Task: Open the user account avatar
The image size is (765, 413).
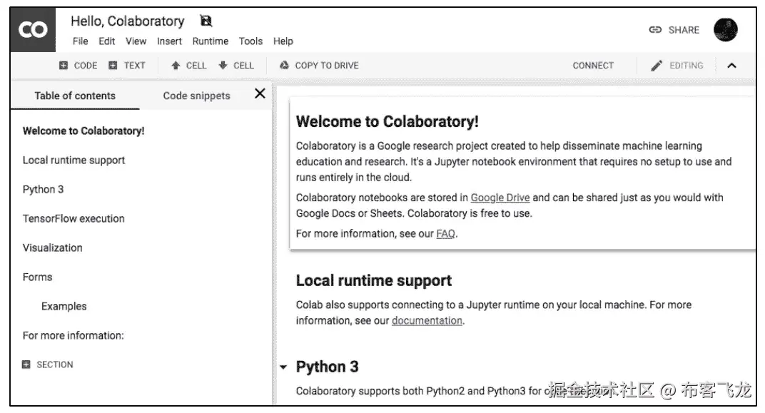Action: click(x=725, y=30)
